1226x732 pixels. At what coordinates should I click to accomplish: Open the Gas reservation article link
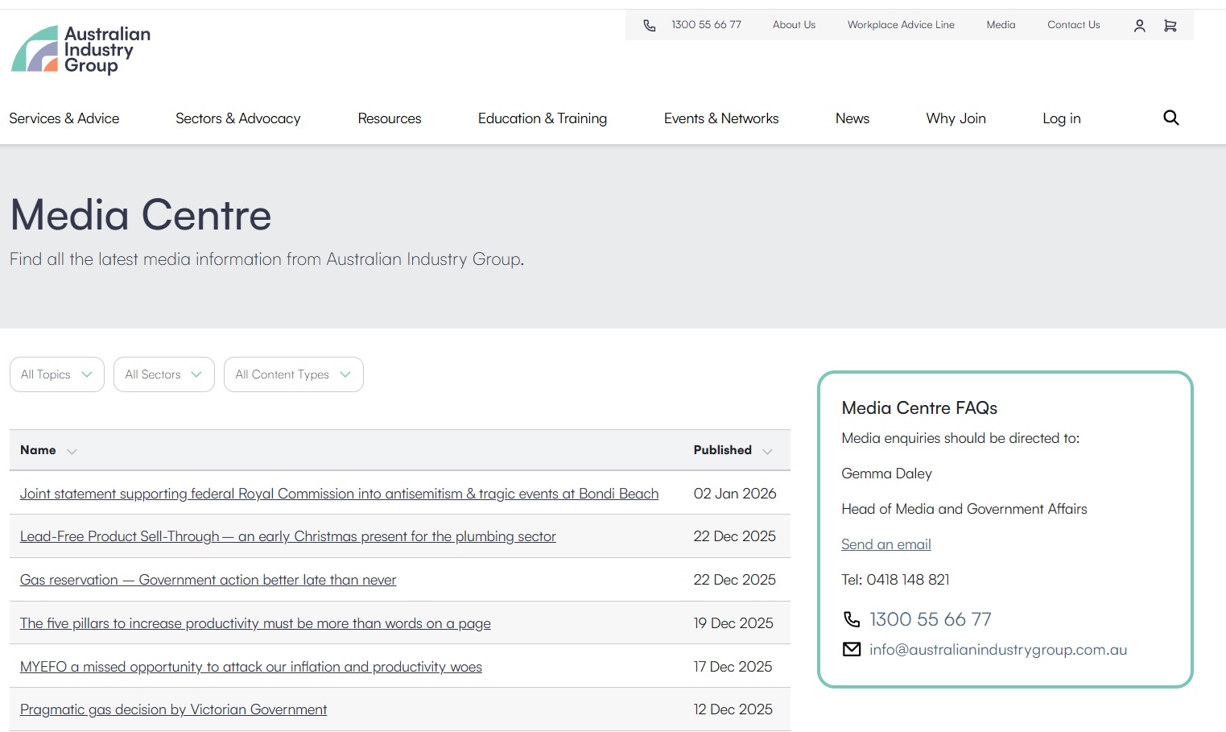[208, 580]
